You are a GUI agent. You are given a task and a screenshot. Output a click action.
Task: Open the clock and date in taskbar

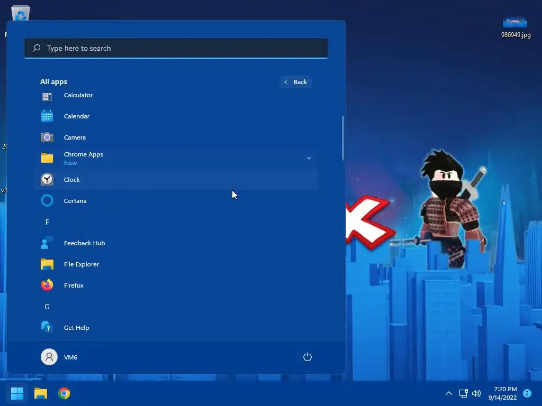(x=503, y=393)
